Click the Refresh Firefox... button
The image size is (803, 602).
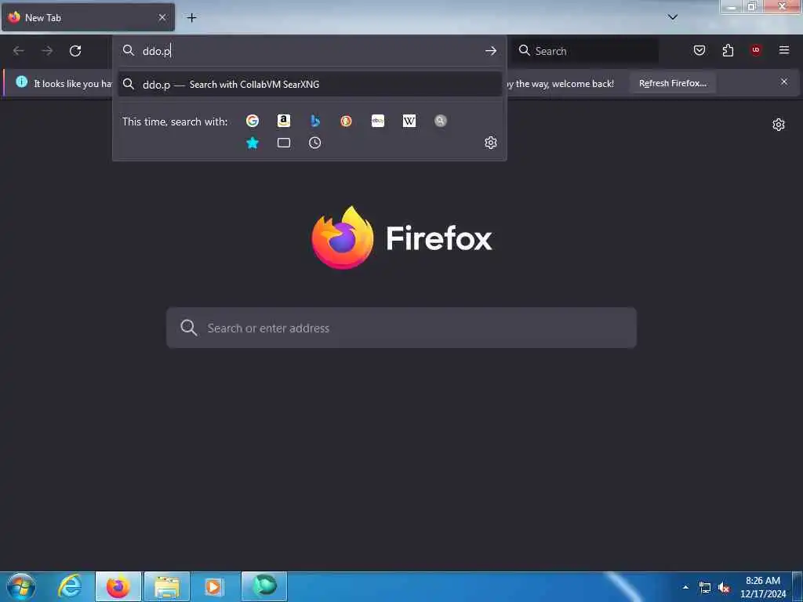coord(672,83)
